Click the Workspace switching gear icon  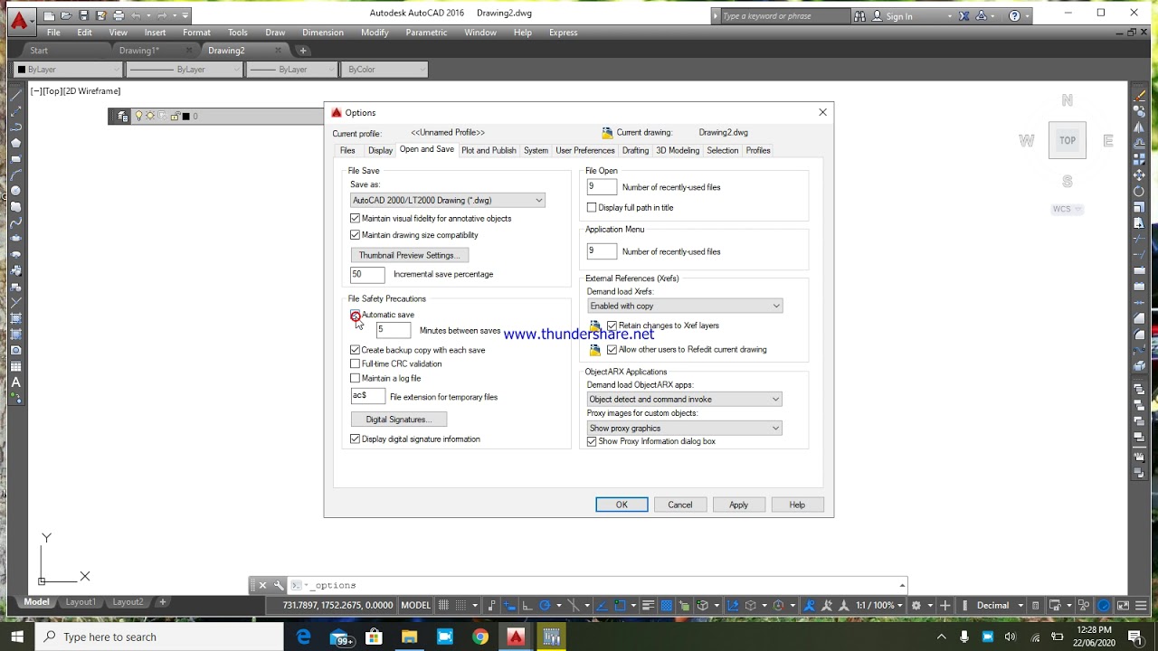916,605
